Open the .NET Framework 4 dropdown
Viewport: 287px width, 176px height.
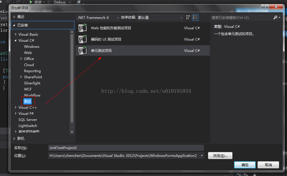pyautogui.click(x=98, y=18)
